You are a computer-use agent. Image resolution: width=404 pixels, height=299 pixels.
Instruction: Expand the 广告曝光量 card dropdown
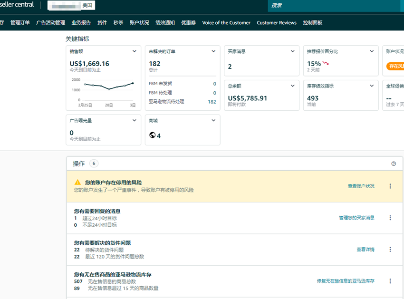(134, 120)
